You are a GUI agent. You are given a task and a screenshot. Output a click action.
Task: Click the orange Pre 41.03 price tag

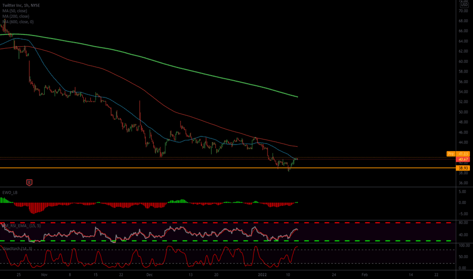458,154
